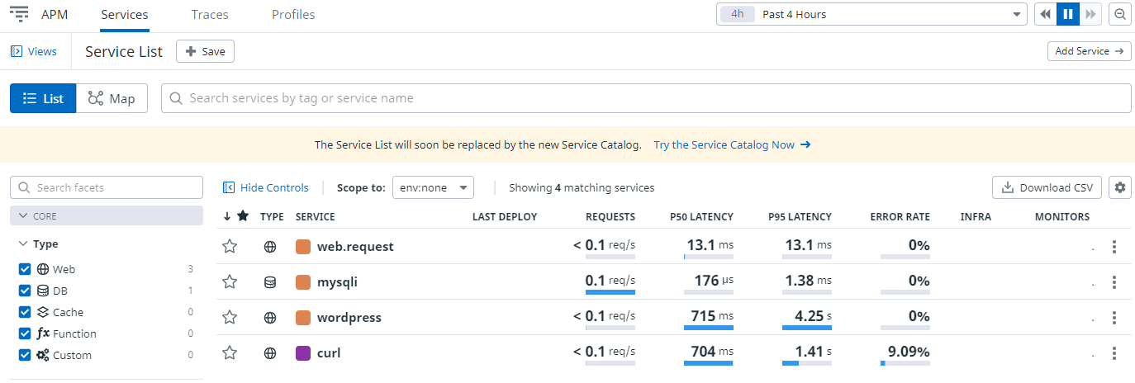Collapse the Type facet group
Viewport: 1135px width, 383px height.
[22, 244]
